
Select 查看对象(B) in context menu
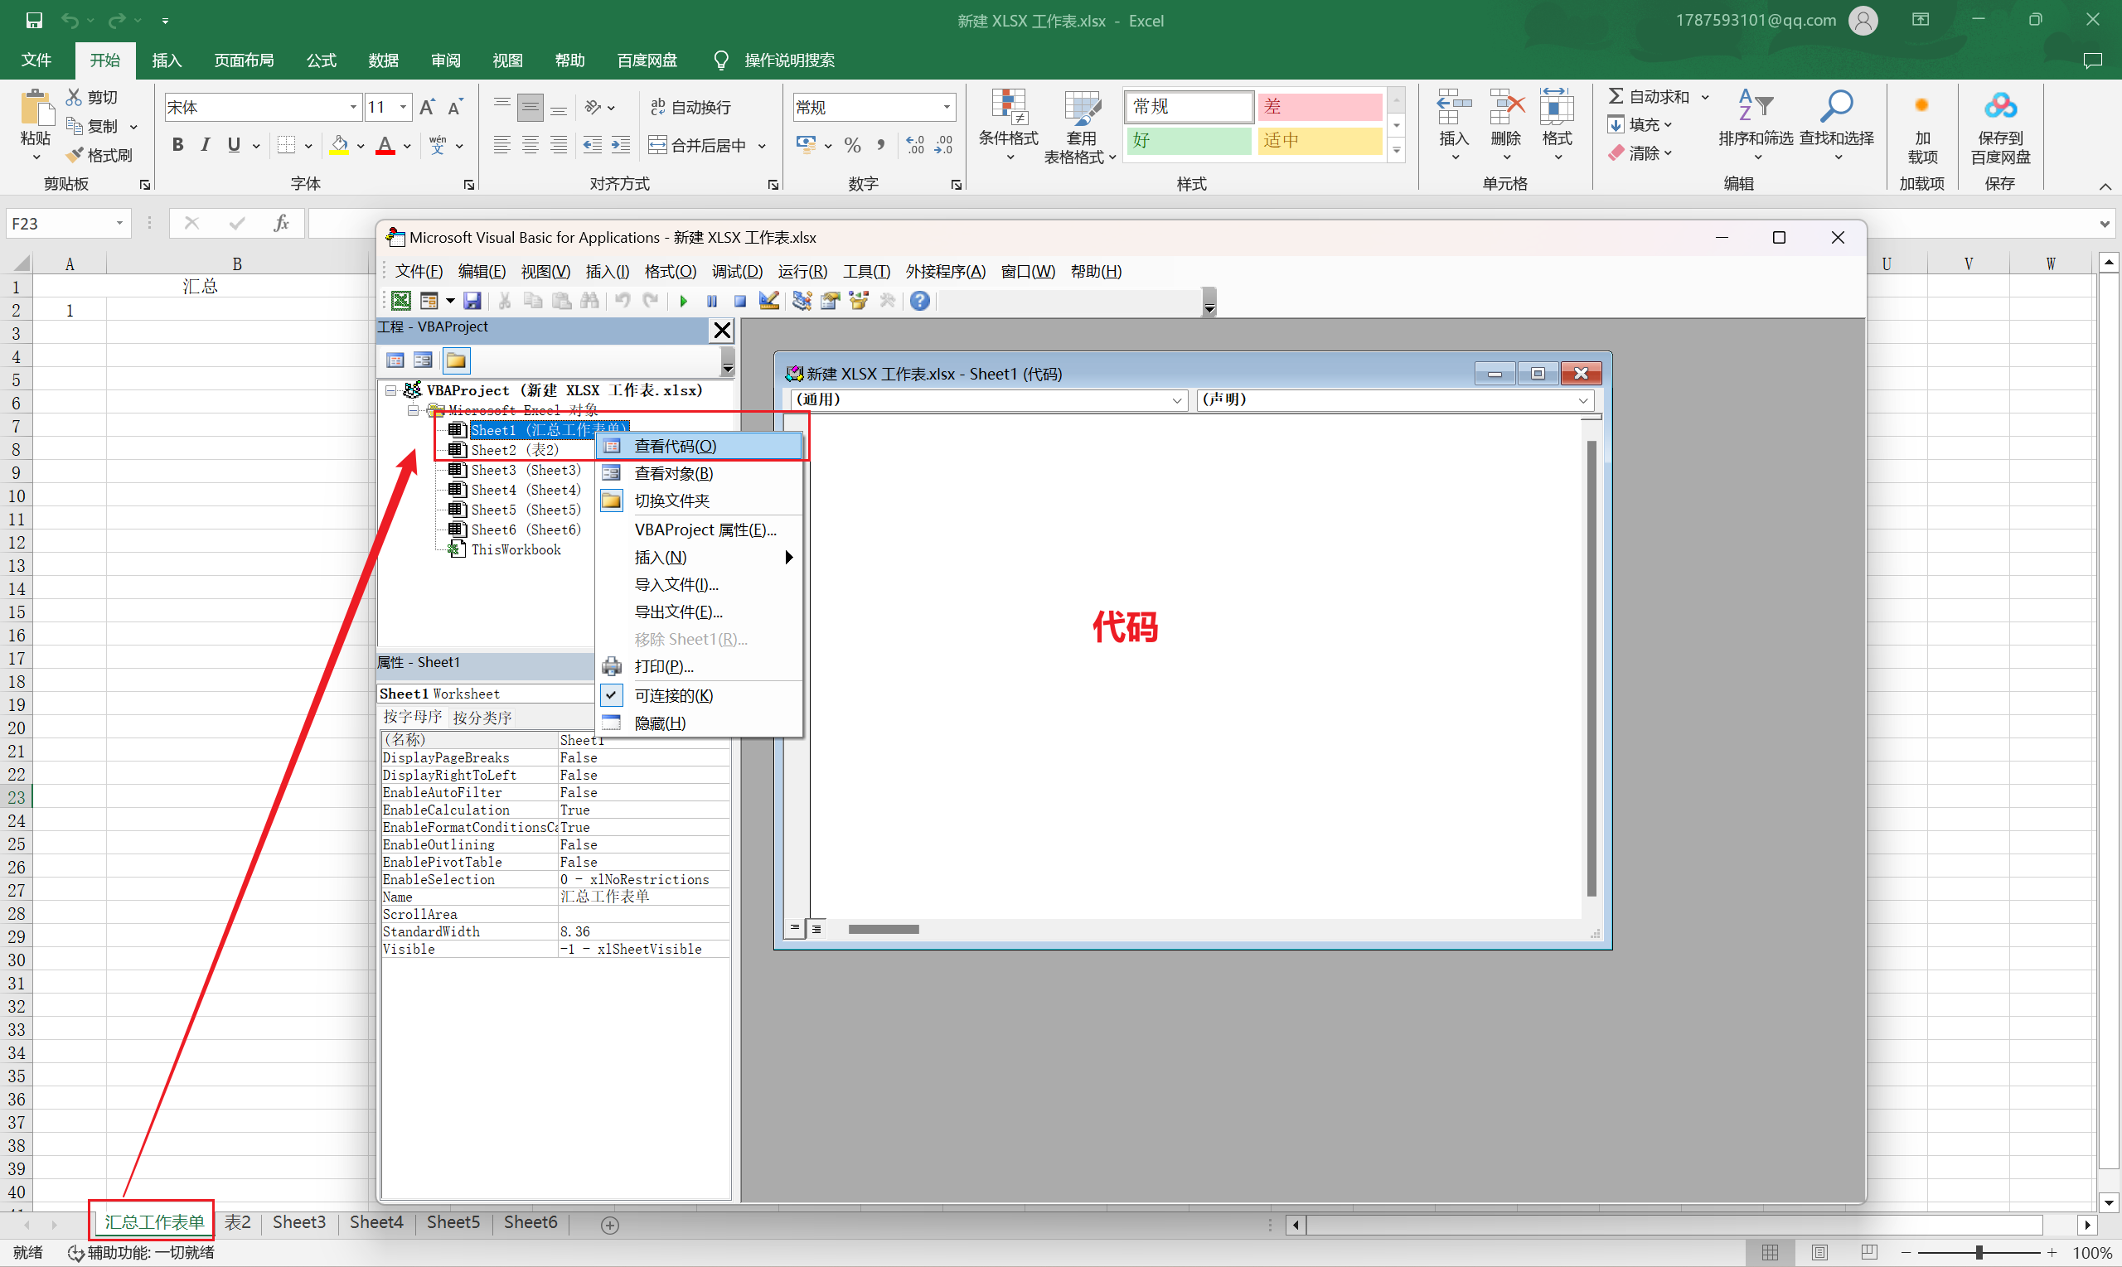(x=700, y=474)
